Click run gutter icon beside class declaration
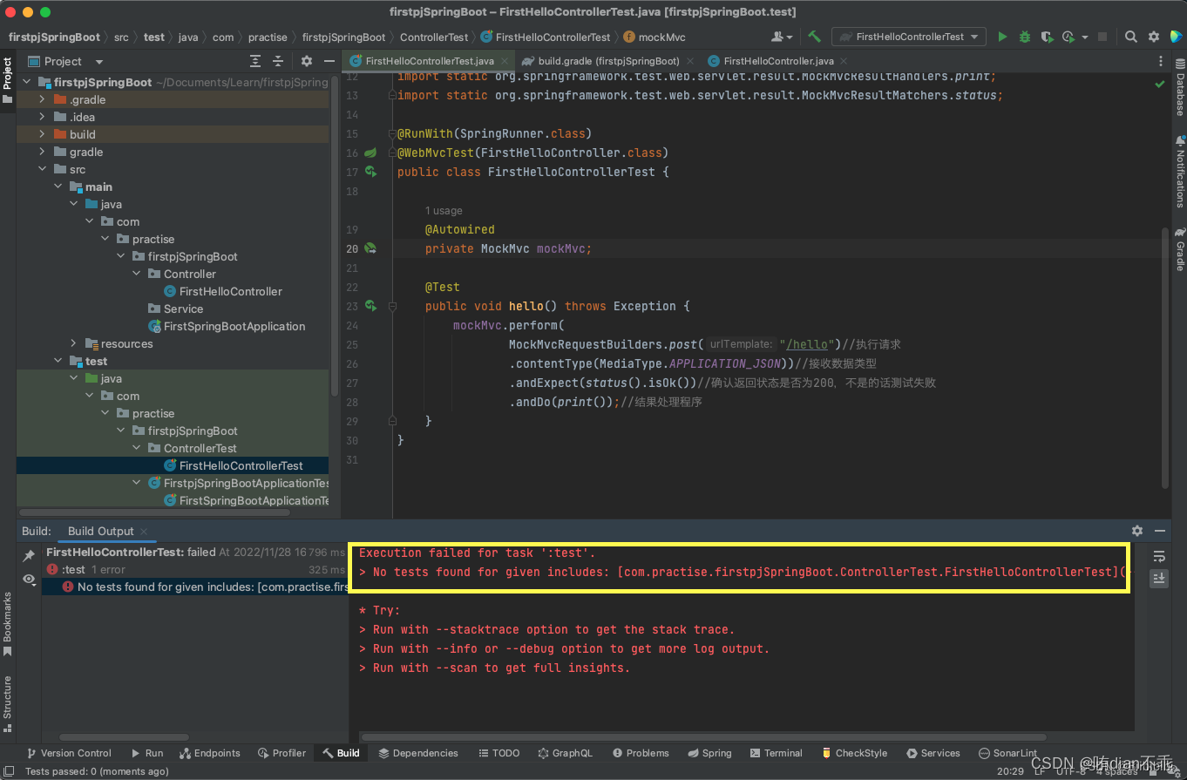Viewport: 1187px width, 780px height. tap(370, 172)
